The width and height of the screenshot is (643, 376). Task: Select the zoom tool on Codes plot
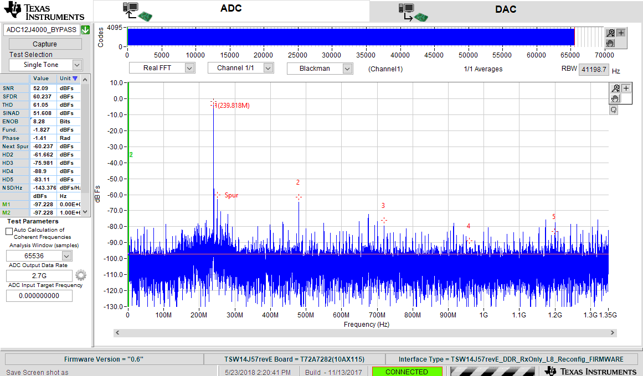[x=610, y=33]
